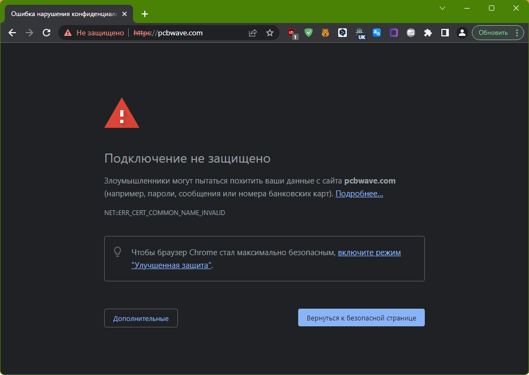Image resolution: width=529 pixels, height=375 pixels.
Task: Open the purple square extension icon
Action: click(x=394, y=33)
